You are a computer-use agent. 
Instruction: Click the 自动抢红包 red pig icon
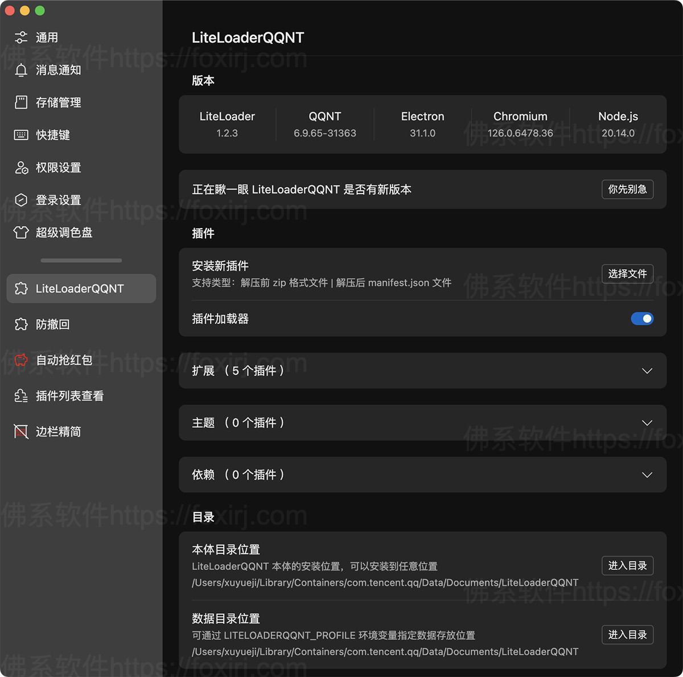pyautogui.click(x=21, y=360)
